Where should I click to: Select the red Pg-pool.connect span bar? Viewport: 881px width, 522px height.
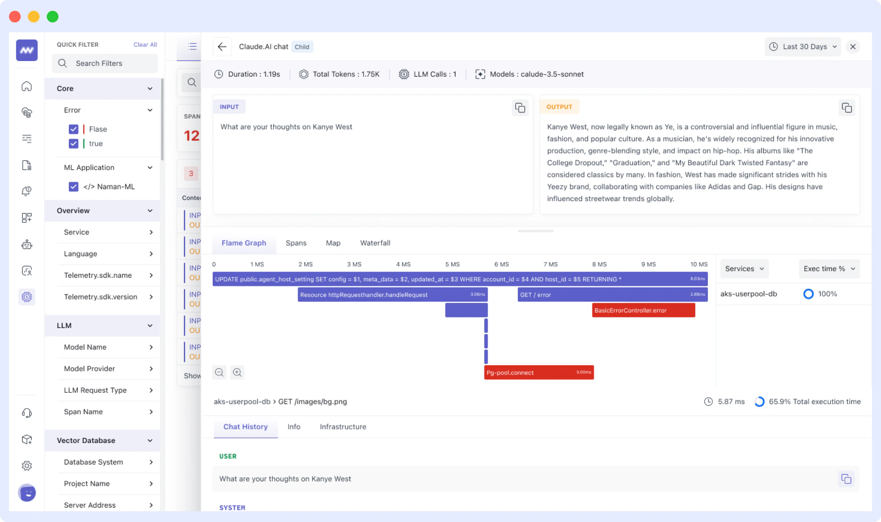click(538, 373)
